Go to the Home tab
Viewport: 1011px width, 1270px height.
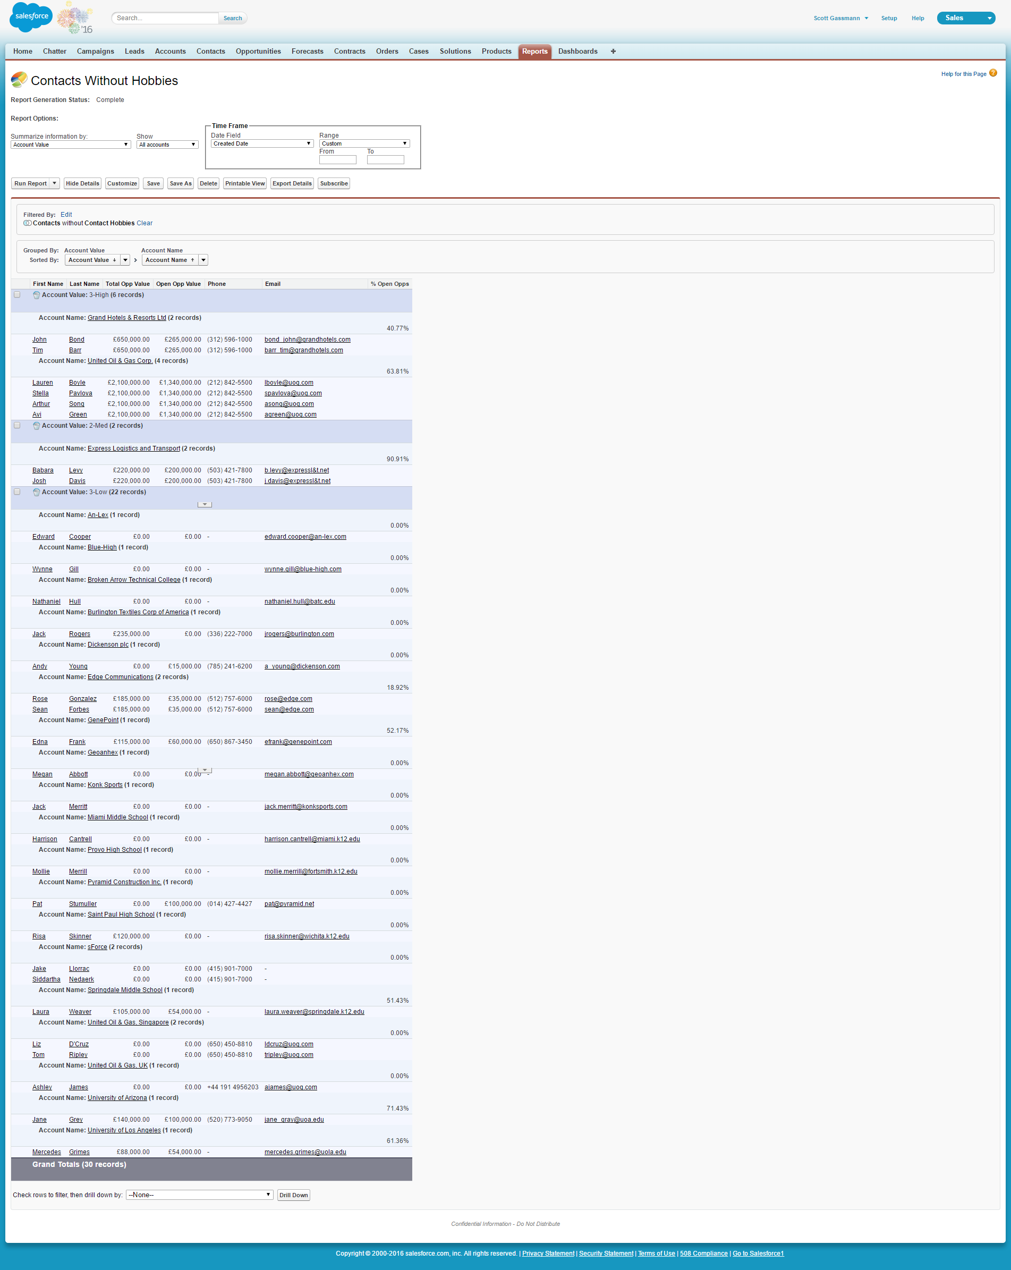coord(23,51)
